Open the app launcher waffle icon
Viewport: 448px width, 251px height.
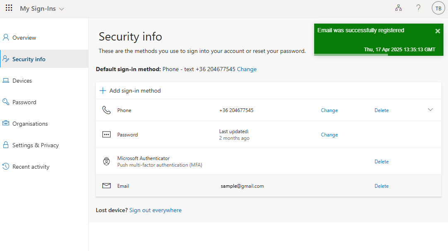click(9, 8)
